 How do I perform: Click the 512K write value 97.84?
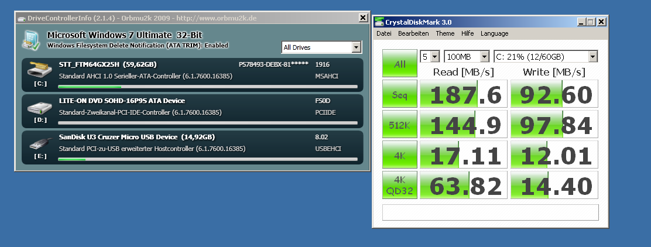[554, 124]
